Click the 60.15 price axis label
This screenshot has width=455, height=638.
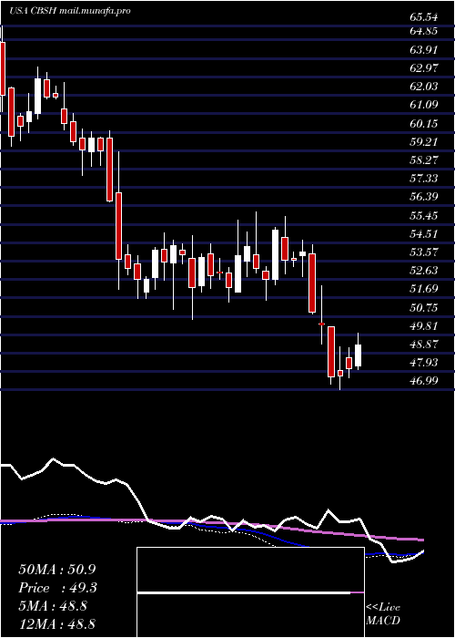[424, 124]
